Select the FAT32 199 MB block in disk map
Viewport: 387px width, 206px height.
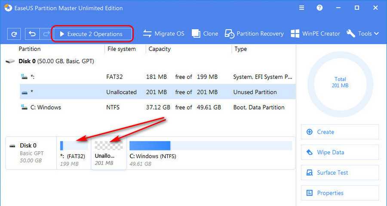[x=74, y=153]
